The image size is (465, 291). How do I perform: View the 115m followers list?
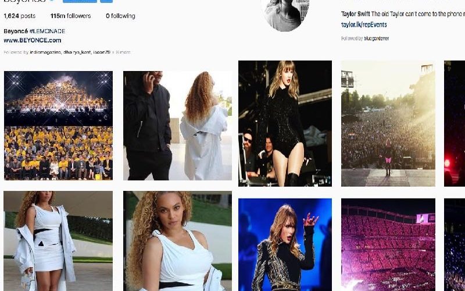click(70, 16)
